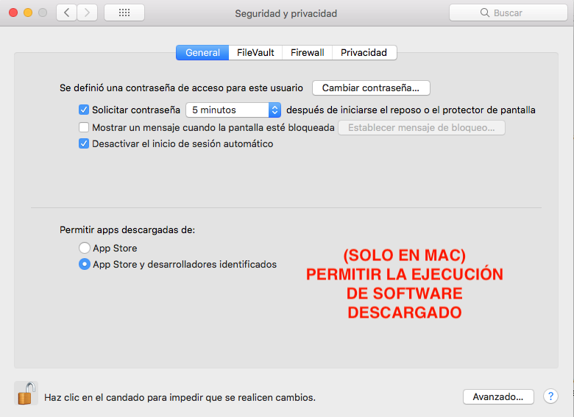Viewport: 574px width, 417px height.
Task: Go back with the left arrow button
Action: (67, 13)
